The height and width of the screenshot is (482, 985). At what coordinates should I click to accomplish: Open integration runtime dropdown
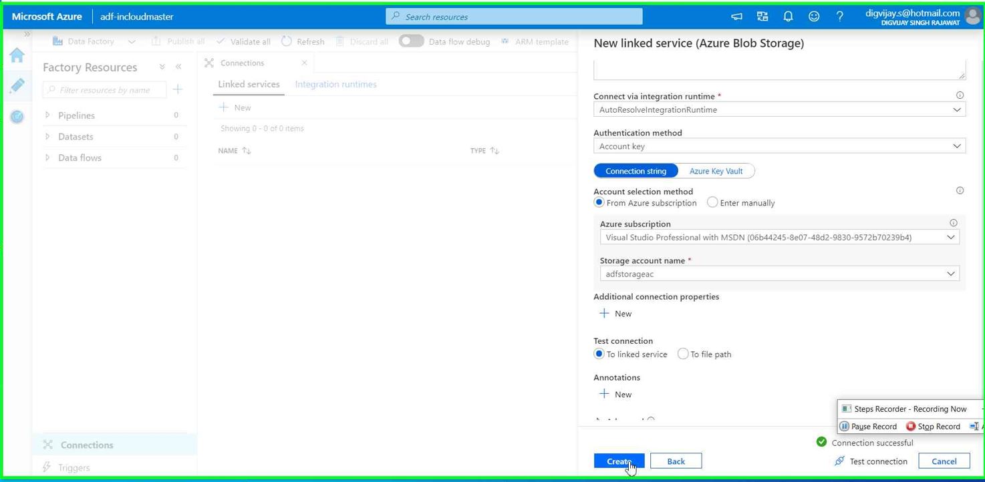(x=779, y=109)
